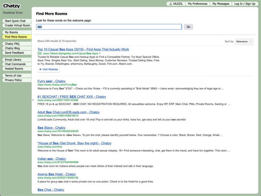The height and width of the screenshot is (196, 261).
Task: Click Log In / Sign Up
Action: coord(245,4)
